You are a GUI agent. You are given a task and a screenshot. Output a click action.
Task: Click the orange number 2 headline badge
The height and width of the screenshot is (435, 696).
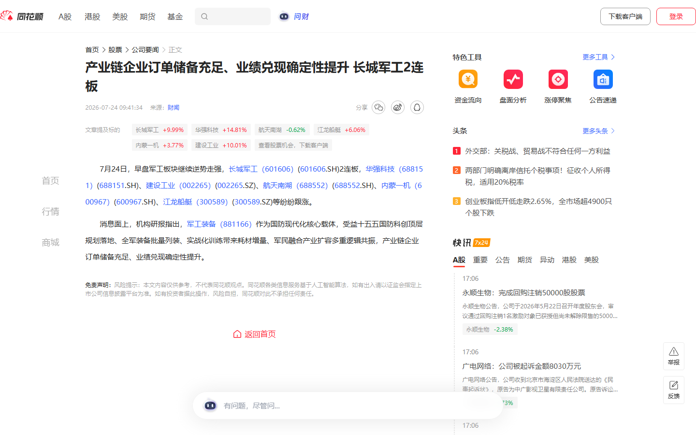coord(457,170)
